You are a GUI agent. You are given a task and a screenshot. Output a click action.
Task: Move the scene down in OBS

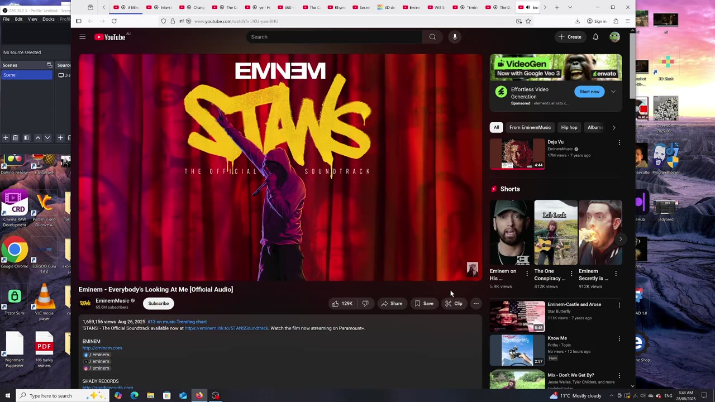(x=47, y=138)
